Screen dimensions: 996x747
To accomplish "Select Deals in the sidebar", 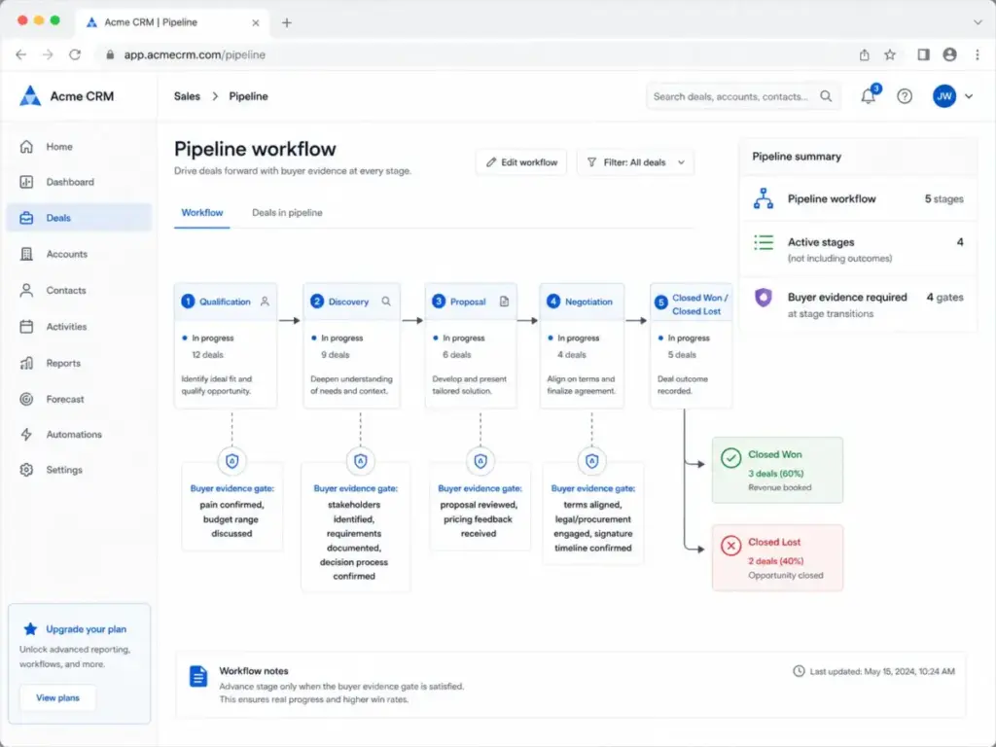I will 79,218.
